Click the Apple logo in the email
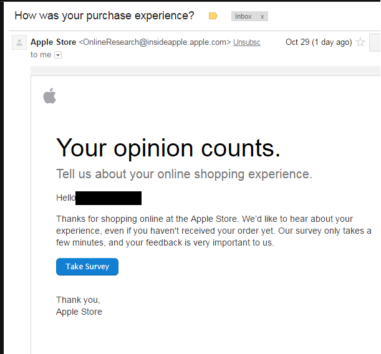The height and width of the screenshot is (354, 381). click(x=49, y=96)
